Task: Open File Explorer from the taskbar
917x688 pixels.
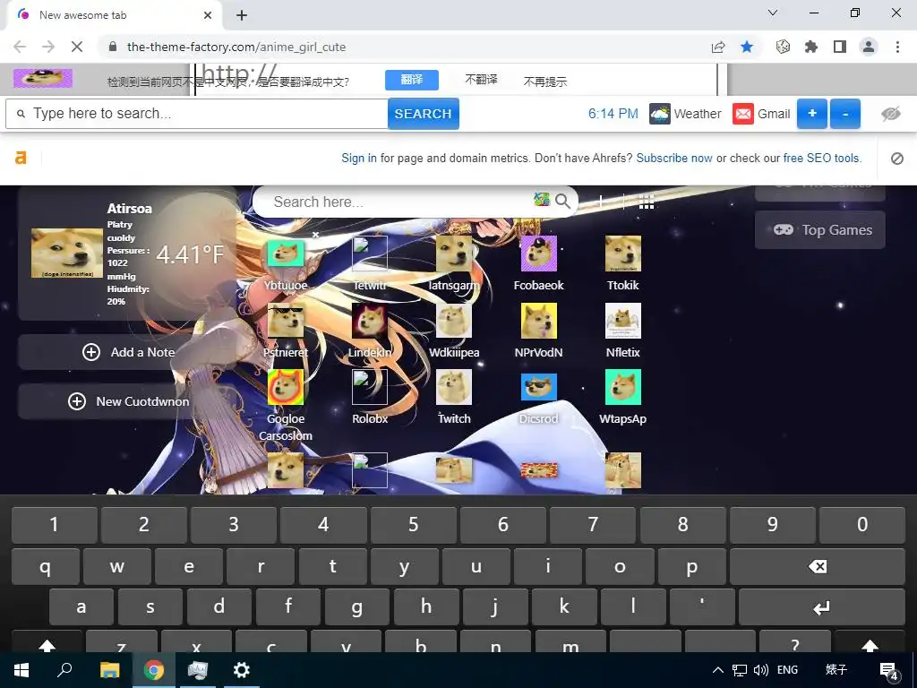Action: pos(109,670)
